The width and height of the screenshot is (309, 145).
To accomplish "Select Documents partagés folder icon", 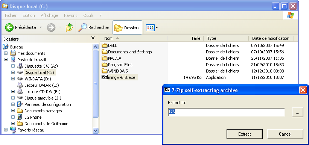I will (20, 110).
